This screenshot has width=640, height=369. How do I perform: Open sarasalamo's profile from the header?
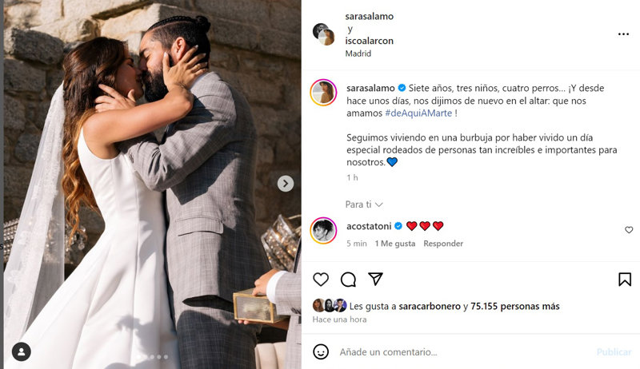[x=369, y=16]
